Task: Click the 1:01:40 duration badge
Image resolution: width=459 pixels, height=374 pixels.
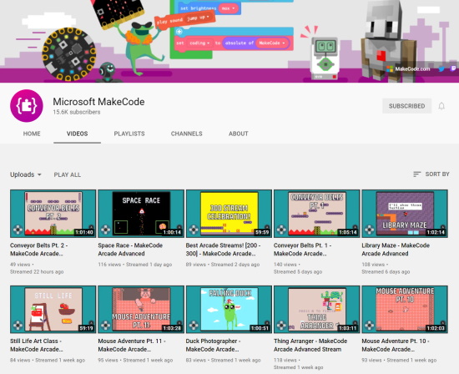Action: (84, 232)
